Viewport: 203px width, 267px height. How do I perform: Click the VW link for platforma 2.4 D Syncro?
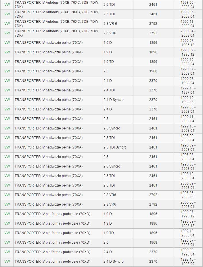(x=7, y=262)
